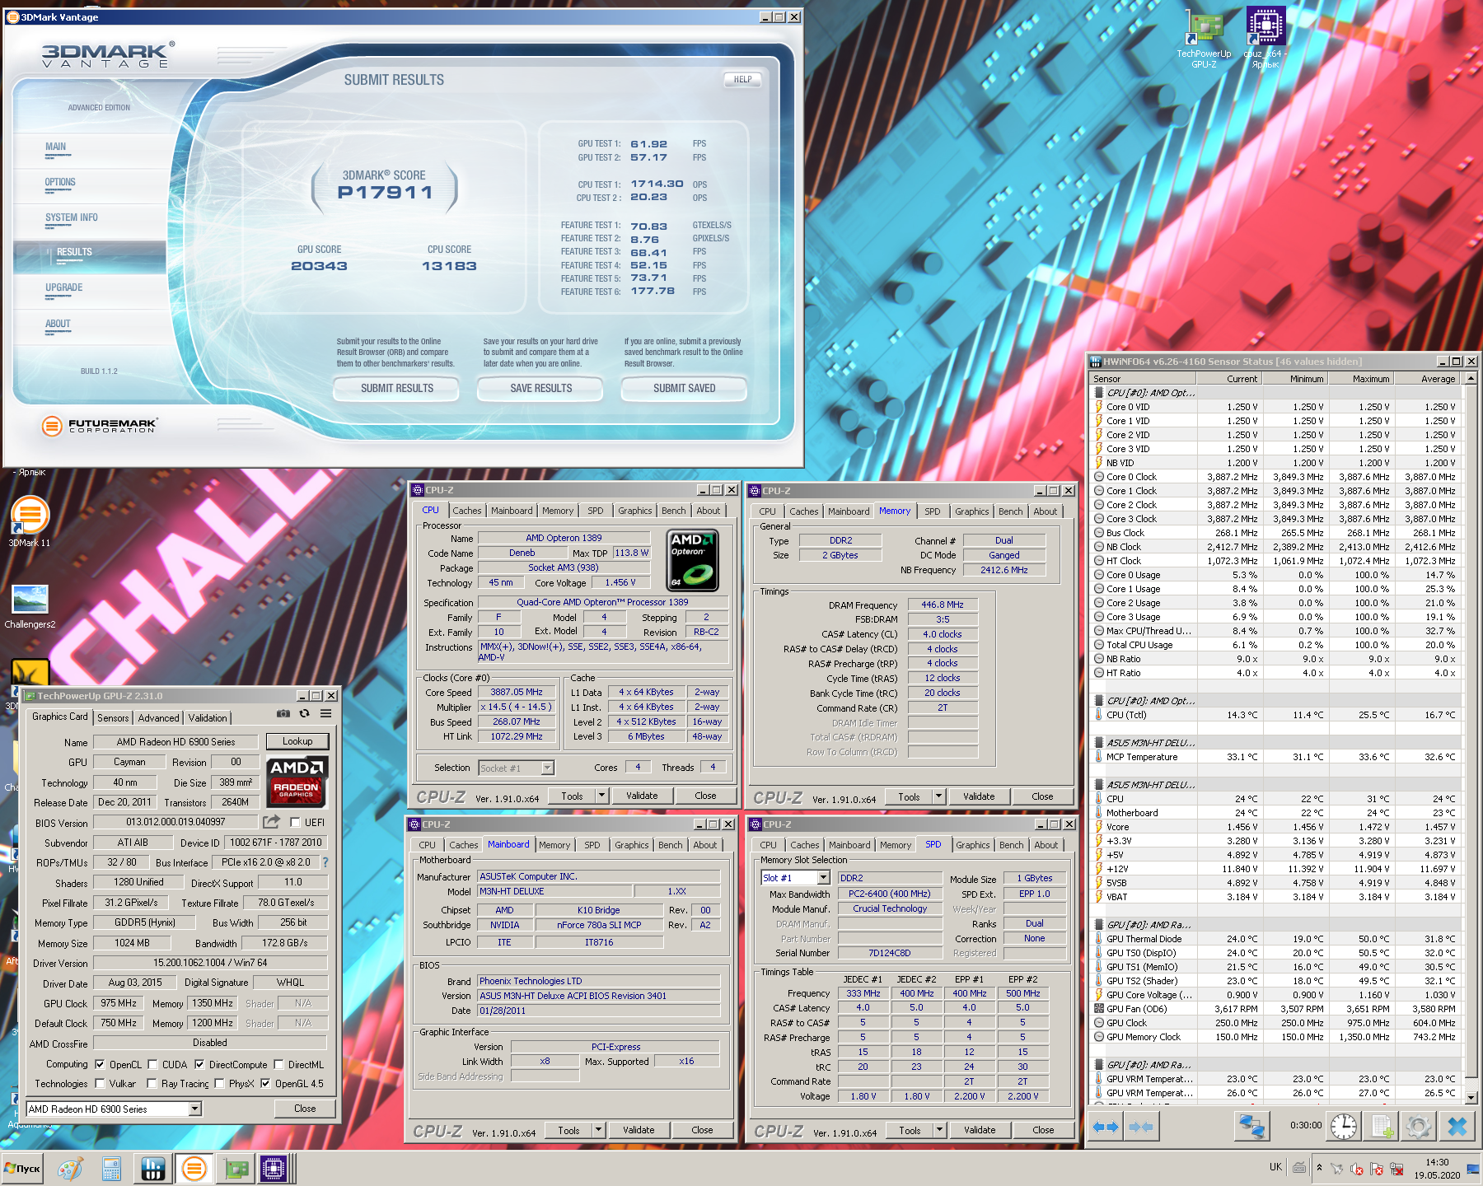This screenshot has width=1483, height=1186.
Task: Click HWiNFO expand columns arrows icon
Action: [x=1106, y=1127]
